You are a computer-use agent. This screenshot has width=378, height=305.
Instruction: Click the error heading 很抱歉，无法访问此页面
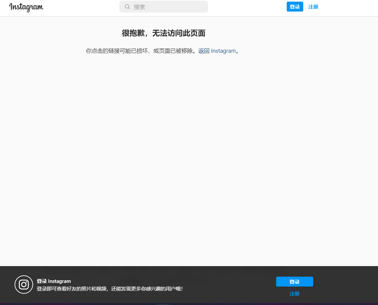click(163, 33)
